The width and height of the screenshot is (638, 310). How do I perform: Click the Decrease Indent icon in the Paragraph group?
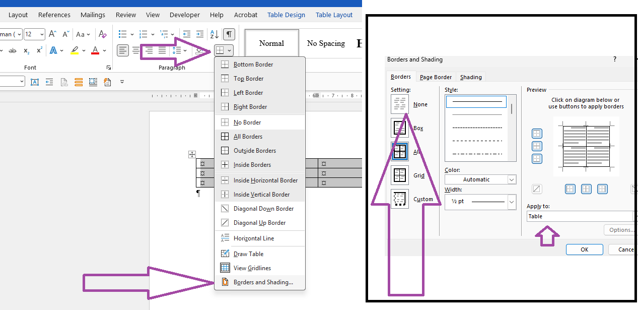(x=187, y=34)
